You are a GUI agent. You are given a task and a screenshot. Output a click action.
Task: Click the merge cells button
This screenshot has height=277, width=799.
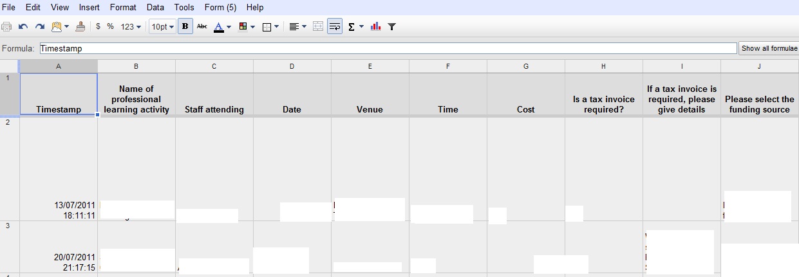[x=317, y=26]
